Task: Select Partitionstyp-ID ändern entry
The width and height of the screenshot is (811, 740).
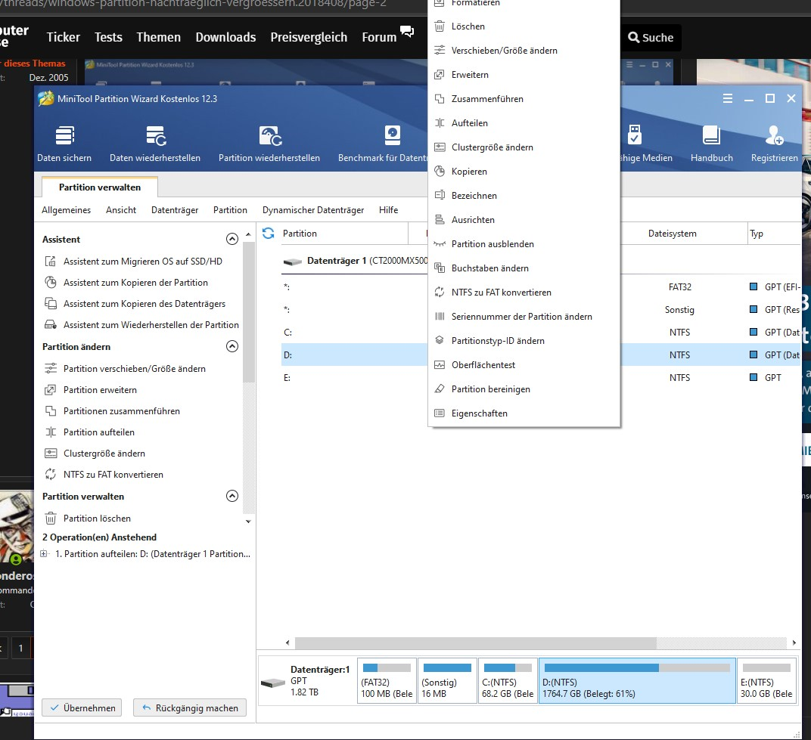Action: (524, 341)
